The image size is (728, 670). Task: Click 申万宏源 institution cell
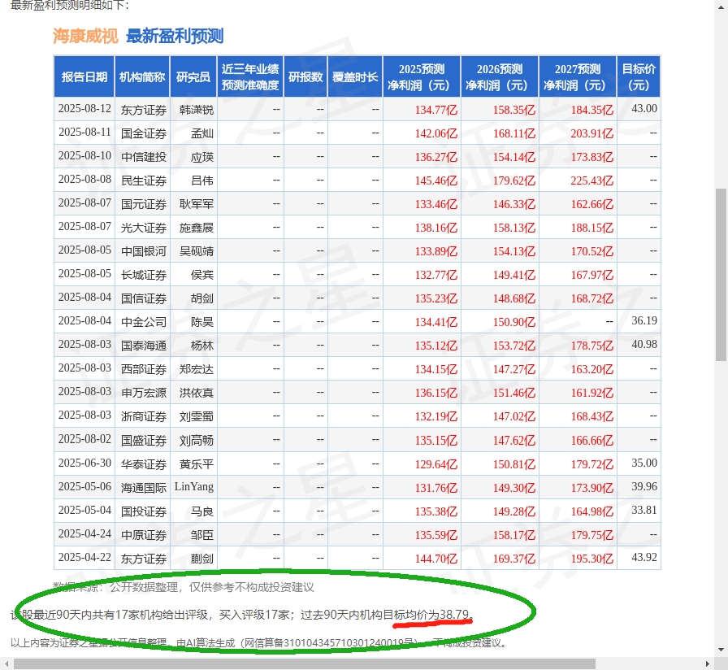coord(144,393)
